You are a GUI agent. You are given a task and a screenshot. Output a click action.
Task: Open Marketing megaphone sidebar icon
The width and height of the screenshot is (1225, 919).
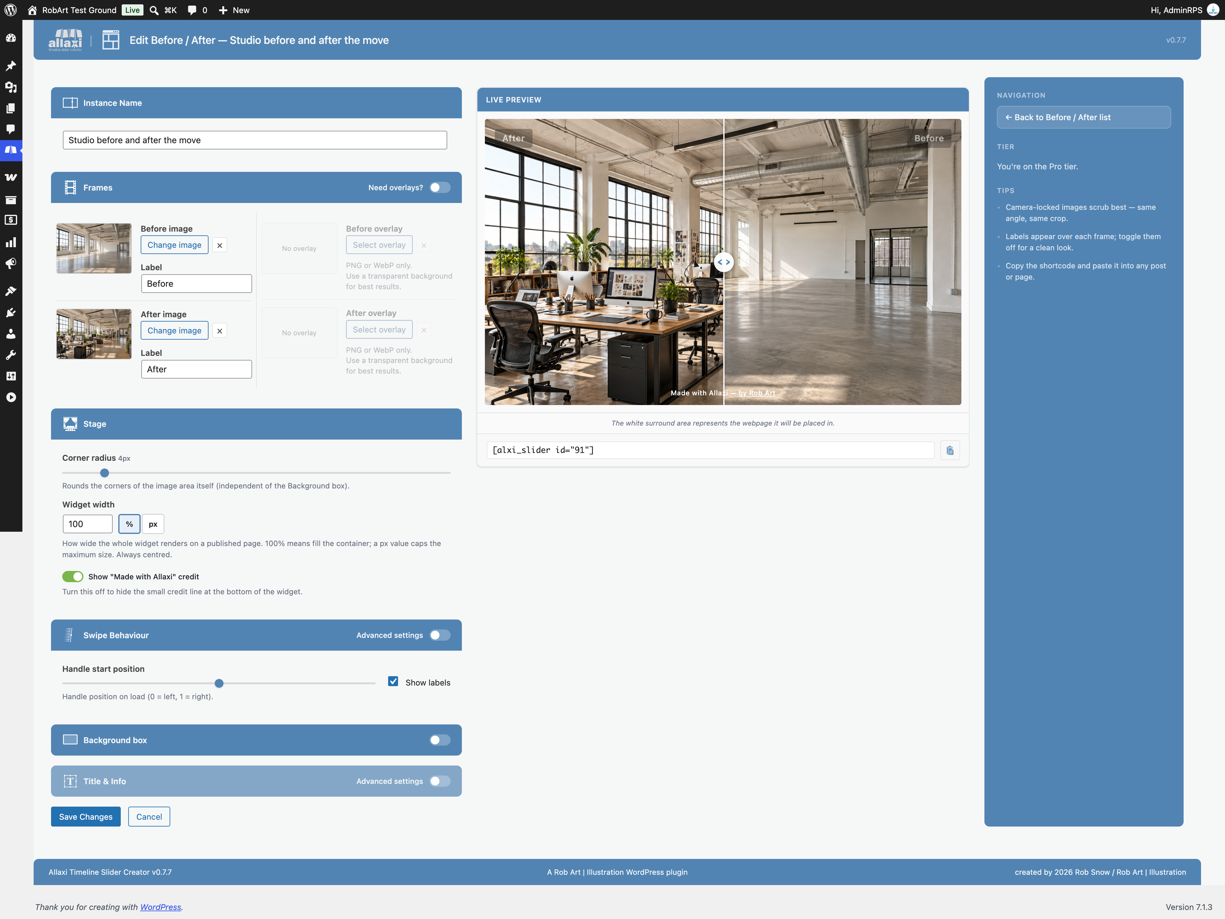11,263
